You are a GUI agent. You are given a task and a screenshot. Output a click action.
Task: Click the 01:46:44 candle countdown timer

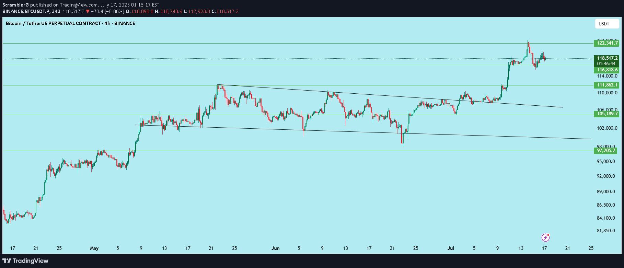coord(606,64)
